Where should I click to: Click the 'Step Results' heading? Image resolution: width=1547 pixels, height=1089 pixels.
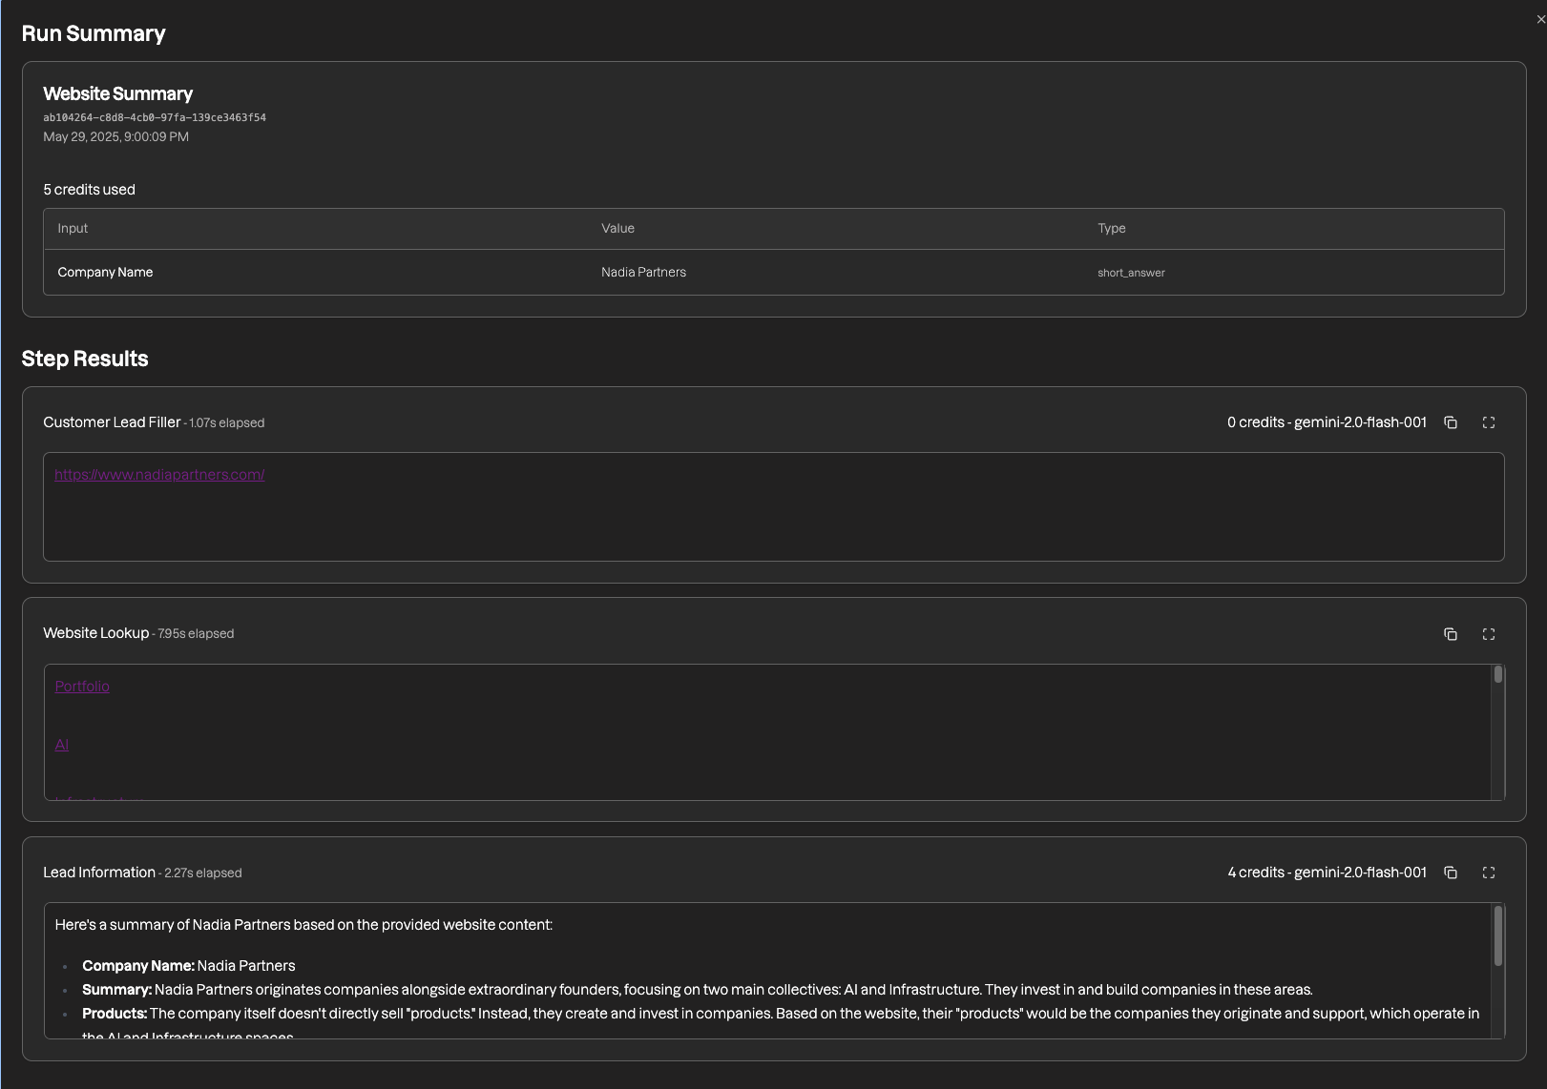tap(85, 359)
